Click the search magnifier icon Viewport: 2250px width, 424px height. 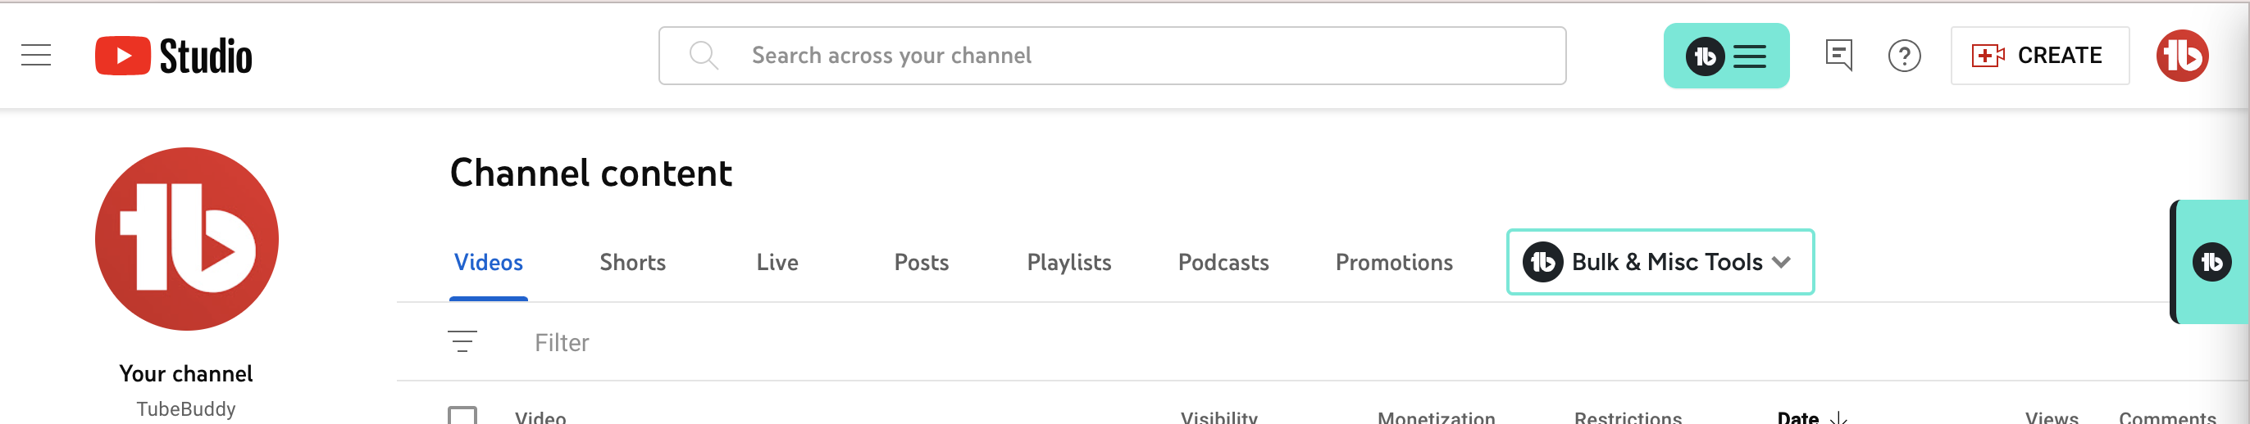[x=704, y=56]
